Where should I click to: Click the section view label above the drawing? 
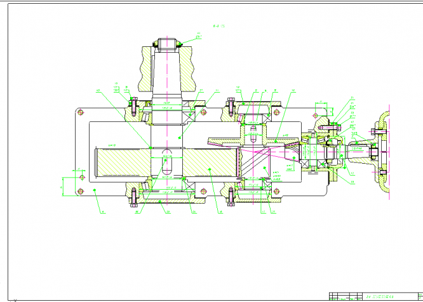(x=218, y=26)
